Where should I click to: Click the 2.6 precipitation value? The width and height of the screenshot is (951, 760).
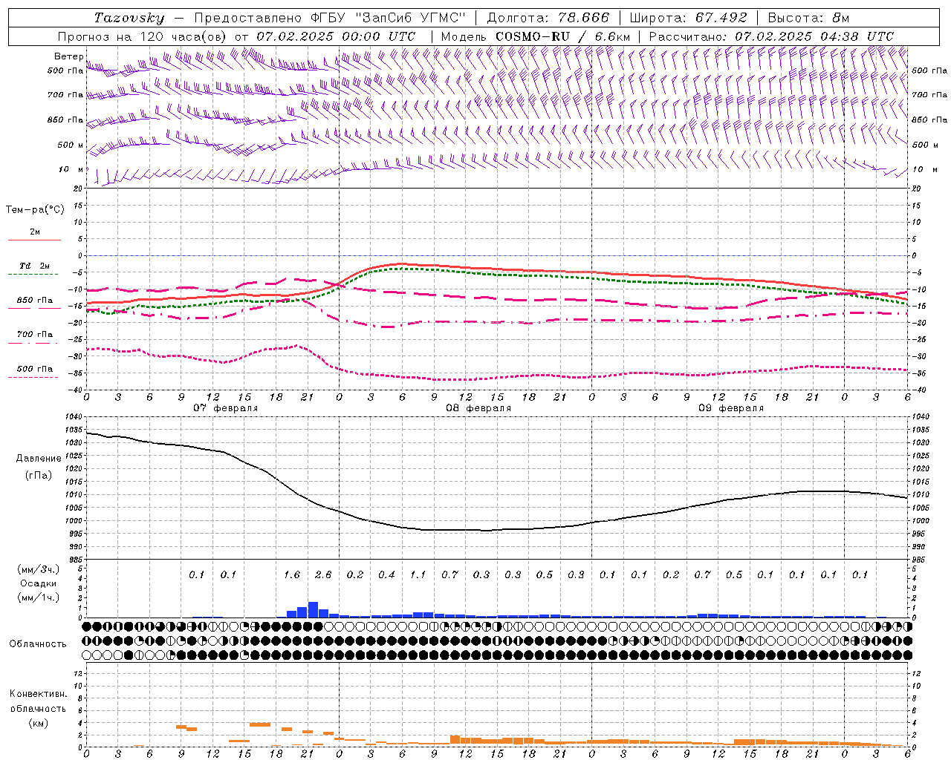(323, 574)
